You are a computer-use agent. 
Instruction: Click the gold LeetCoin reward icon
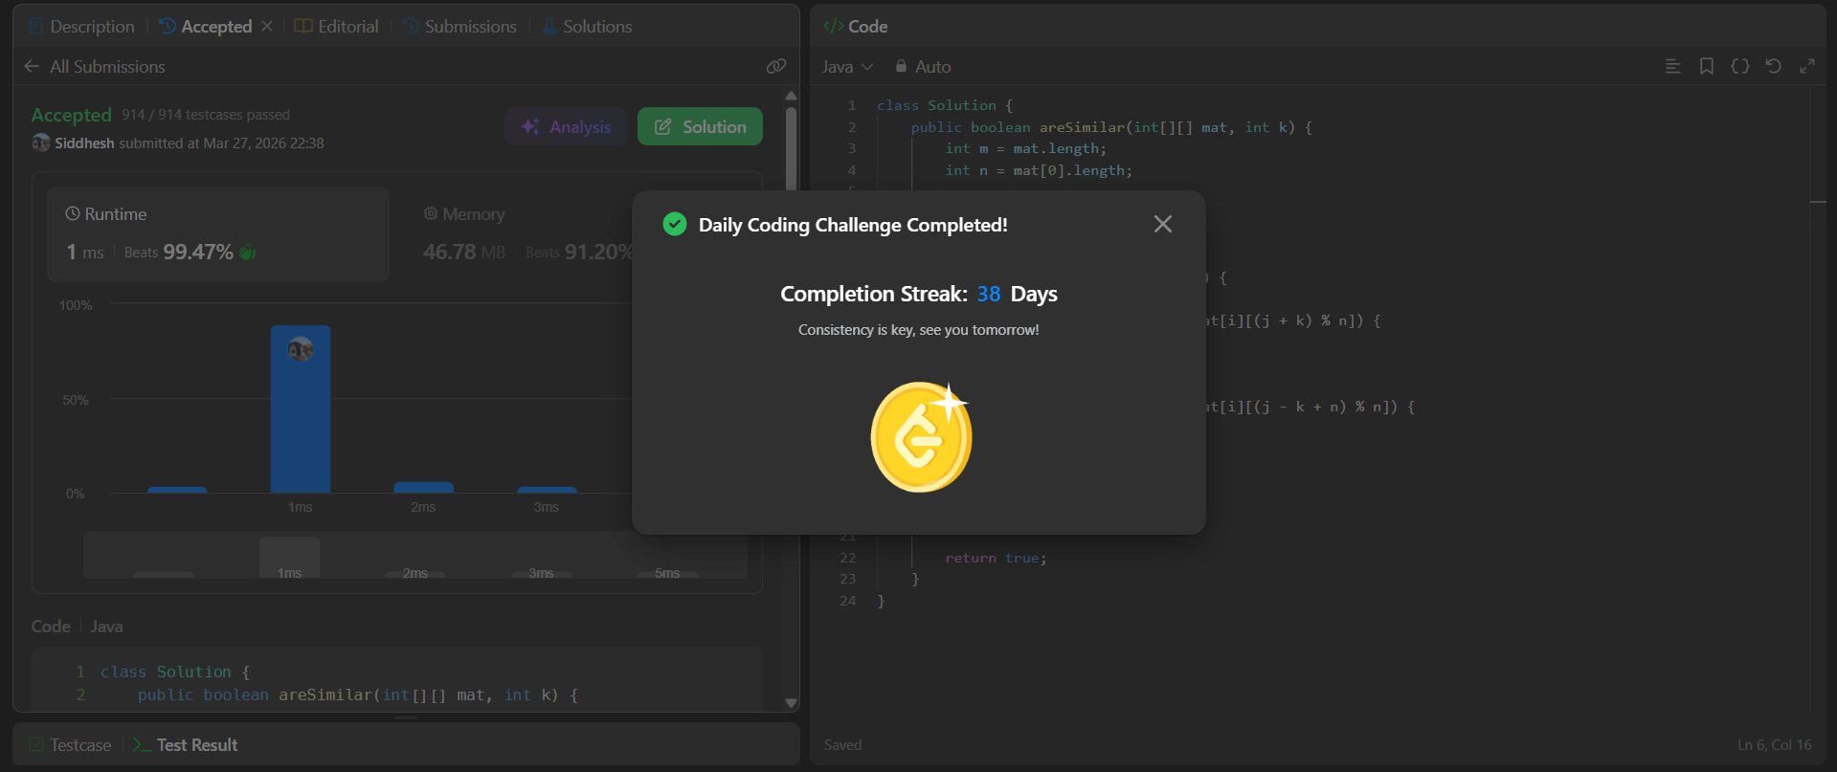pos(920,437)
